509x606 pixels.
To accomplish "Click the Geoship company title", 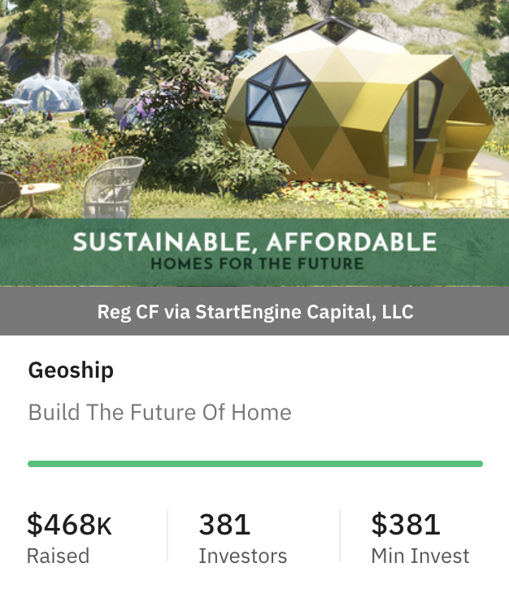I will [x=71, y=370].
